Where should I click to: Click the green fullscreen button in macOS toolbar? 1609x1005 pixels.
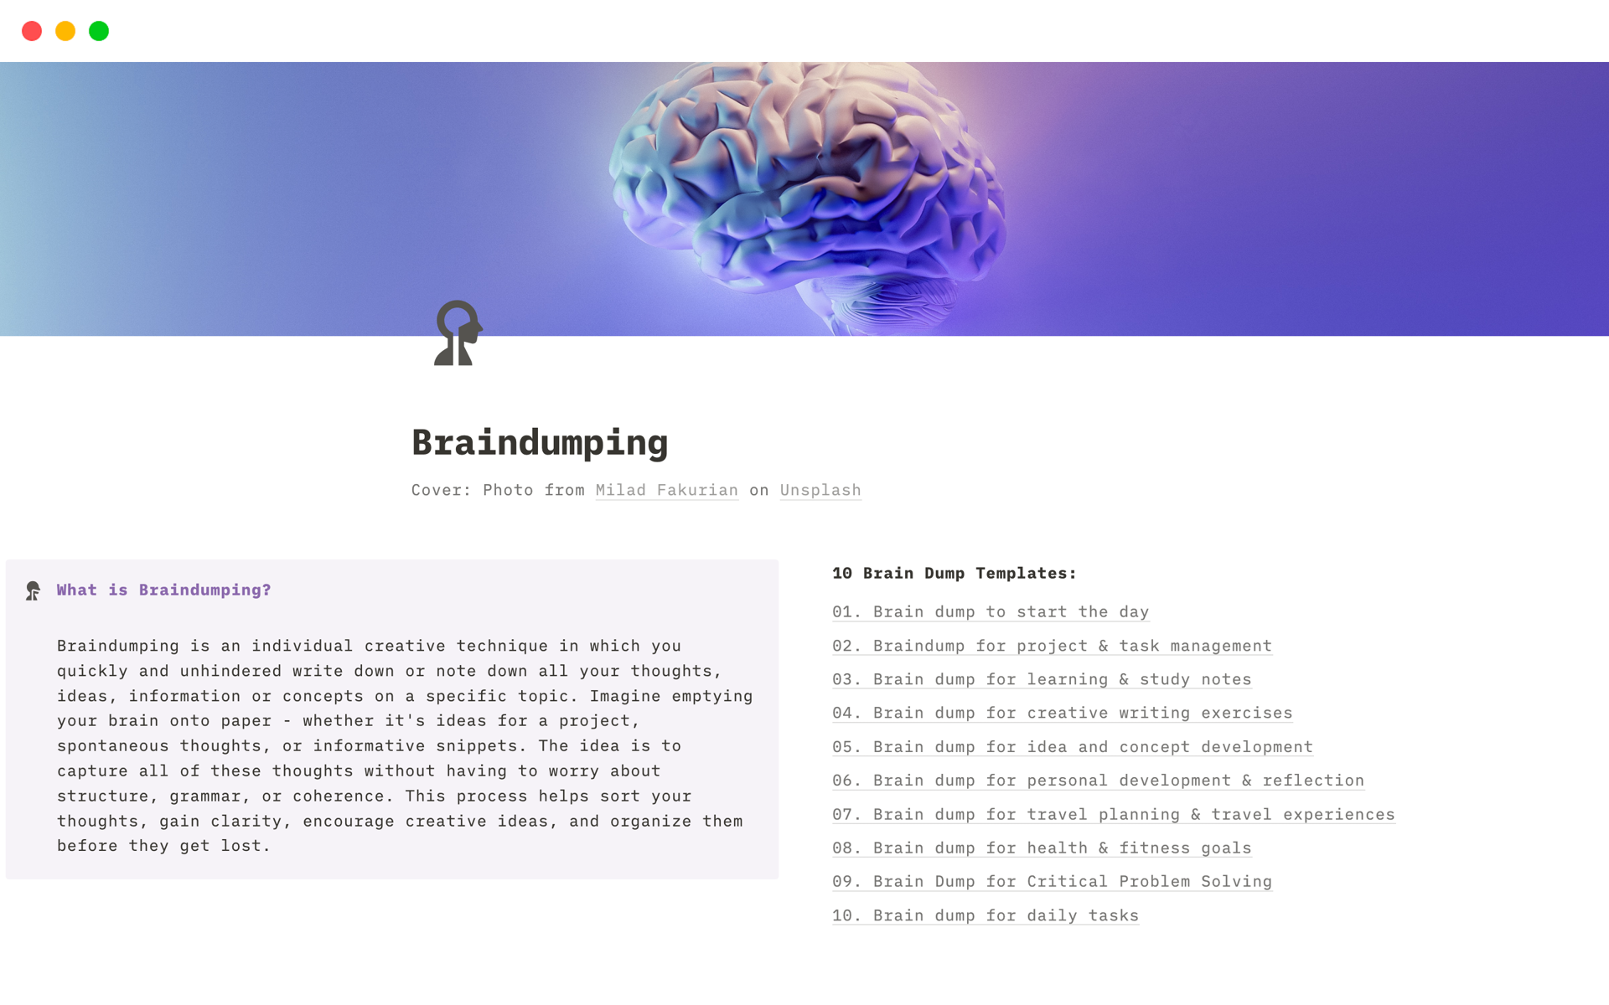[98, 30]
